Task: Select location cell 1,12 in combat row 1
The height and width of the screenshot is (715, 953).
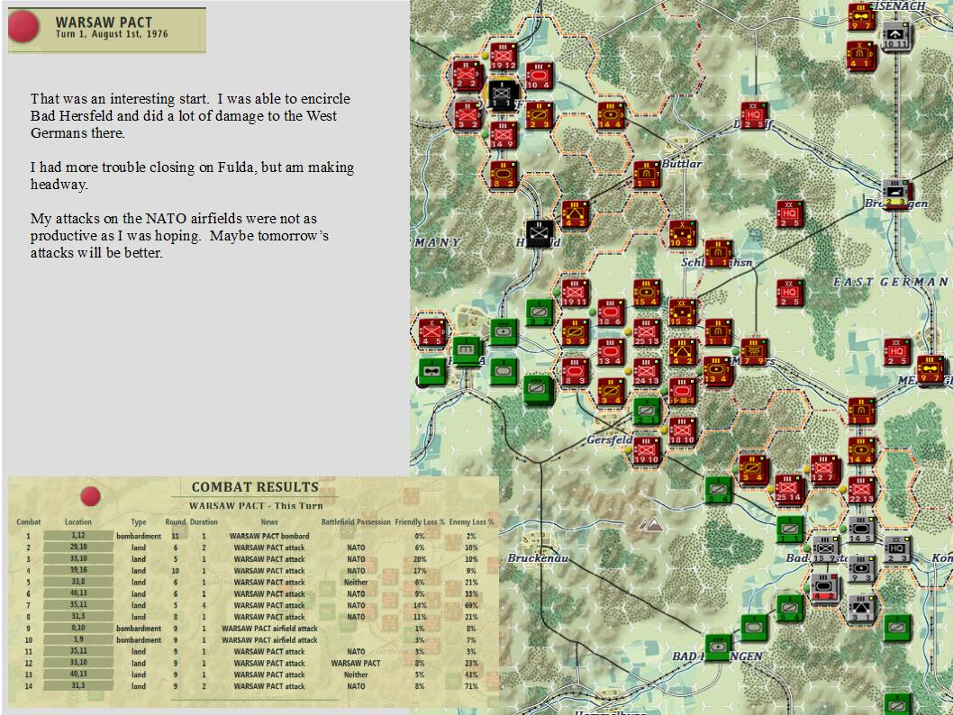Action: 78,536
